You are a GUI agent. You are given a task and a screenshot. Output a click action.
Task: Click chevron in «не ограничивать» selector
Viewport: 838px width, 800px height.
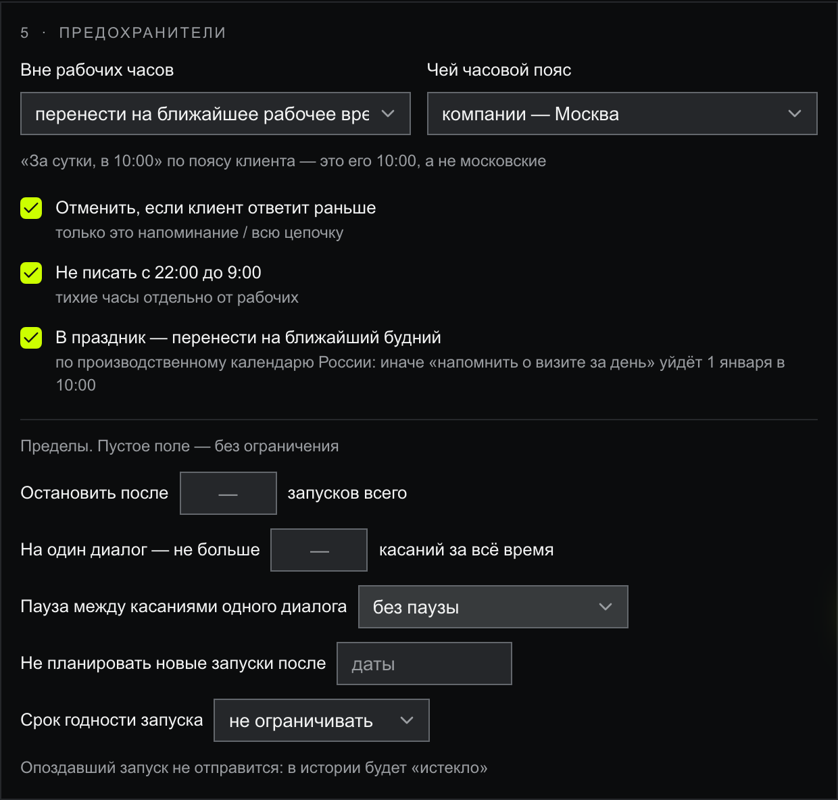pos(407,720)
